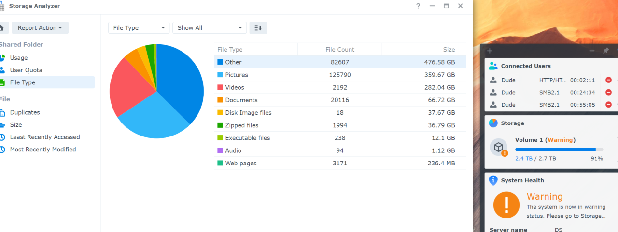Screen dimensions: 618x232
Task: Click the Most Recently Modified clock icon
Action: [2, 150]
